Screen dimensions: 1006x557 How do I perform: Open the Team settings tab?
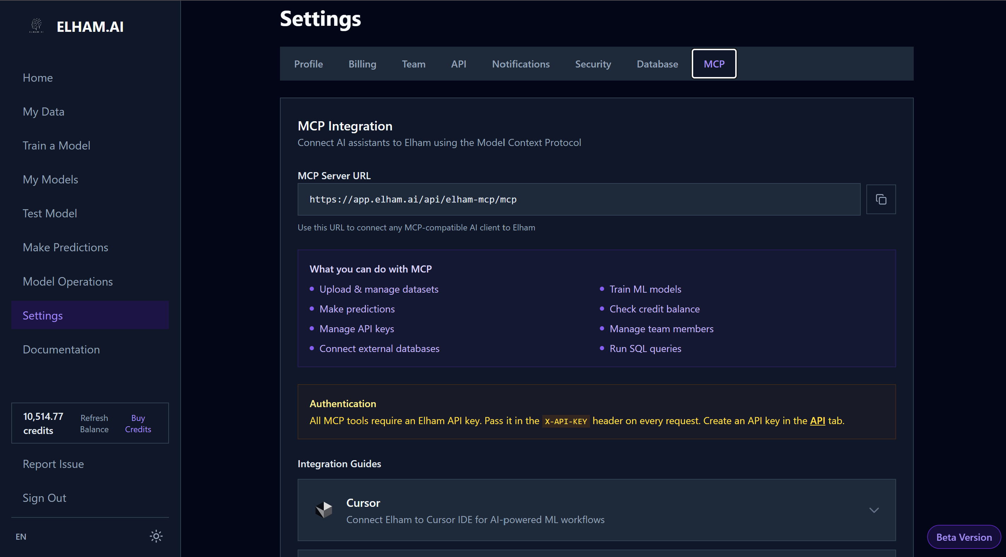pos(414,64)
